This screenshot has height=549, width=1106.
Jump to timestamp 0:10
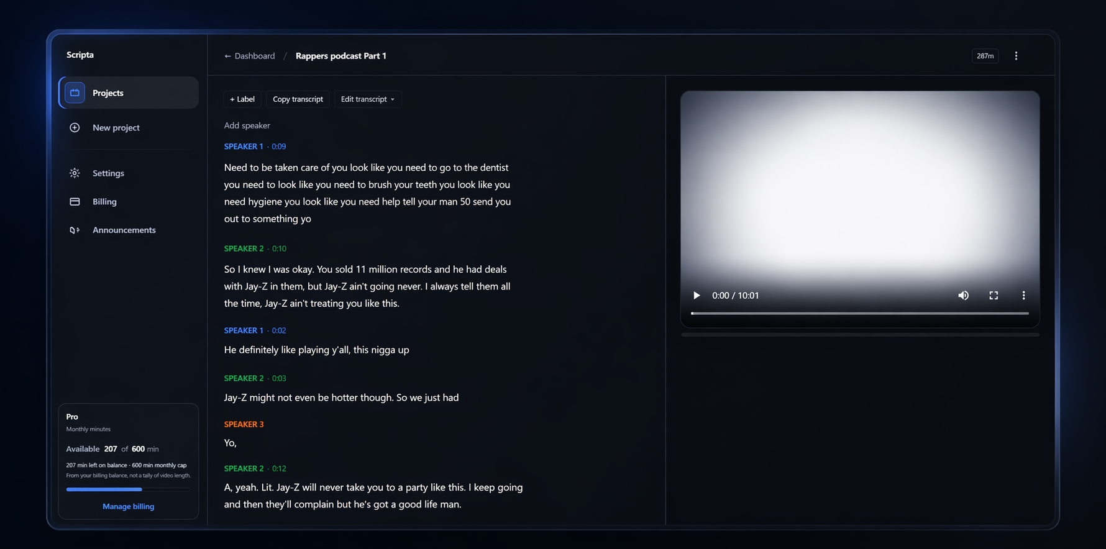tap(279, 248)
